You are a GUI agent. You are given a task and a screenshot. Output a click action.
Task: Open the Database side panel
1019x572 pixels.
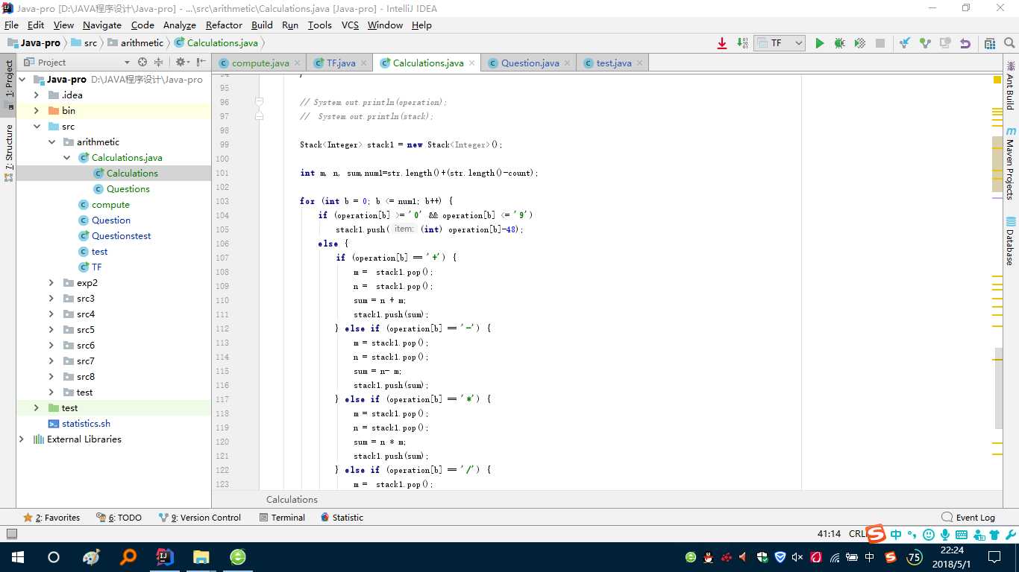coord(1011,241)
